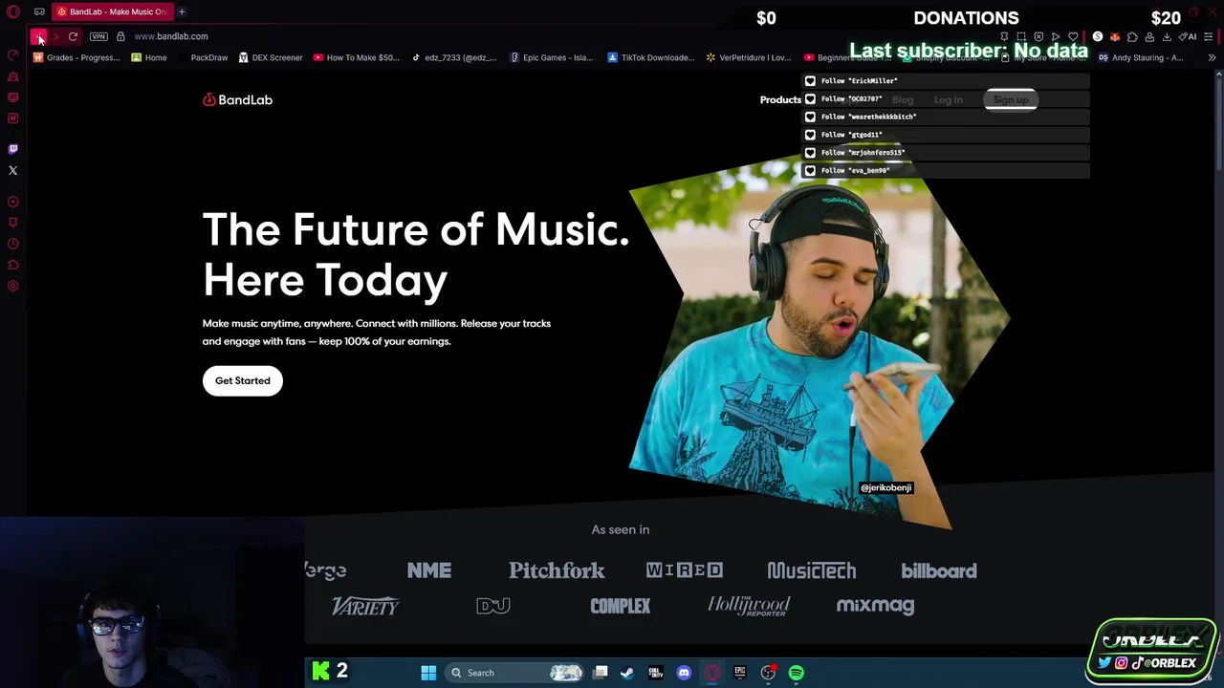This screenshot has width=1224, height=688.
Task: Click the page vertical scrollbar
Action: [x=1218, y=122]
